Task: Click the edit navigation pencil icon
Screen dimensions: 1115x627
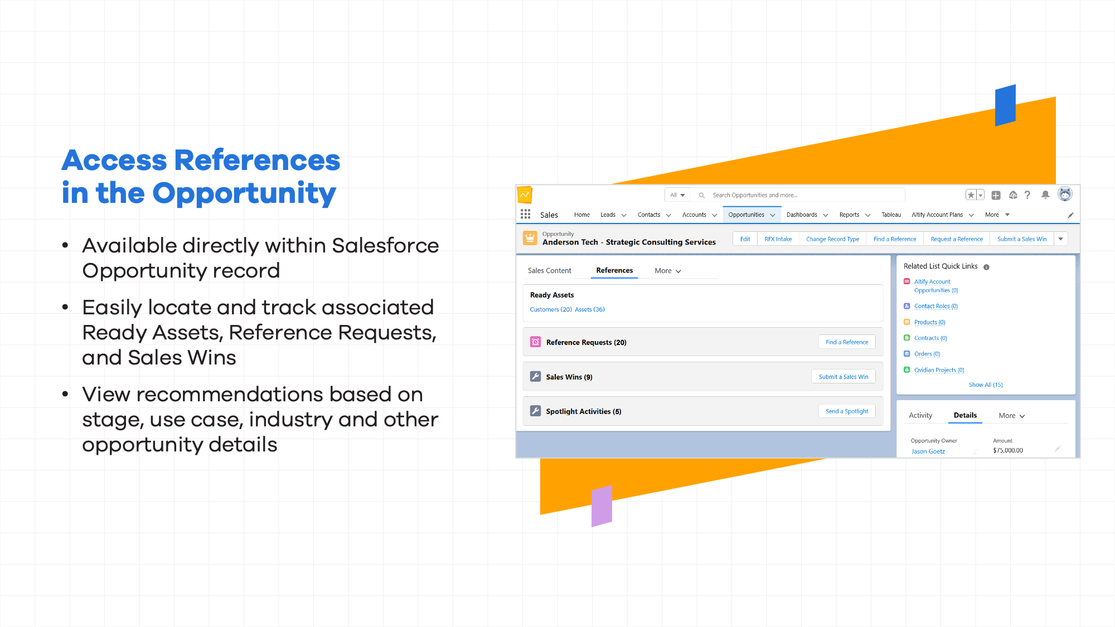Action: pos(1070,215)
